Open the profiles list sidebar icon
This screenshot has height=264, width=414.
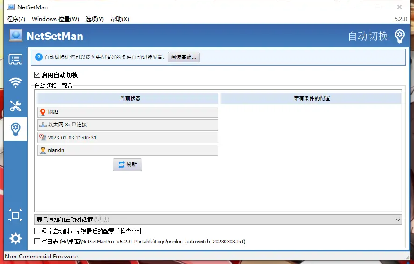[x=15, y=59]
